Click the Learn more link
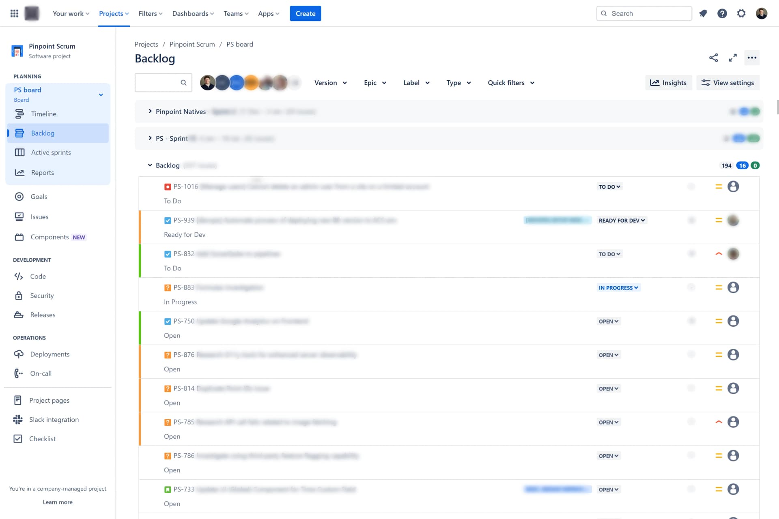 tap(58, 502)
